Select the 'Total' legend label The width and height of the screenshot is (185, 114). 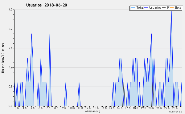[140, 7]
